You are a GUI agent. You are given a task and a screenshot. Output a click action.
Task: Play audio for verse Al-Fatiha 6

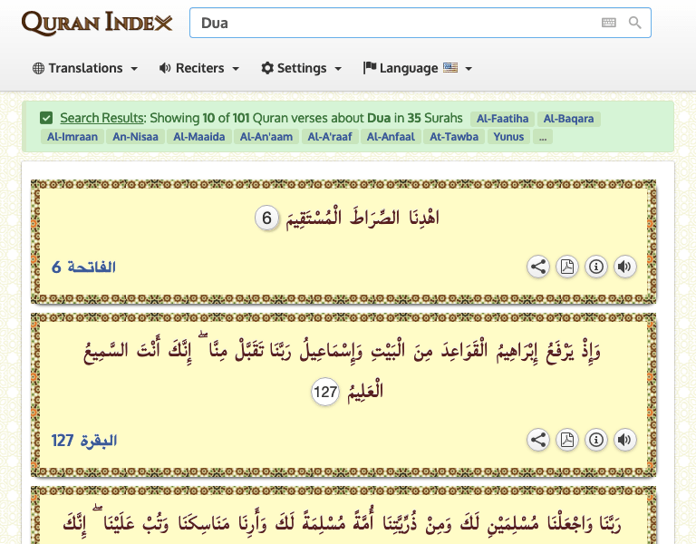point(624,267)
